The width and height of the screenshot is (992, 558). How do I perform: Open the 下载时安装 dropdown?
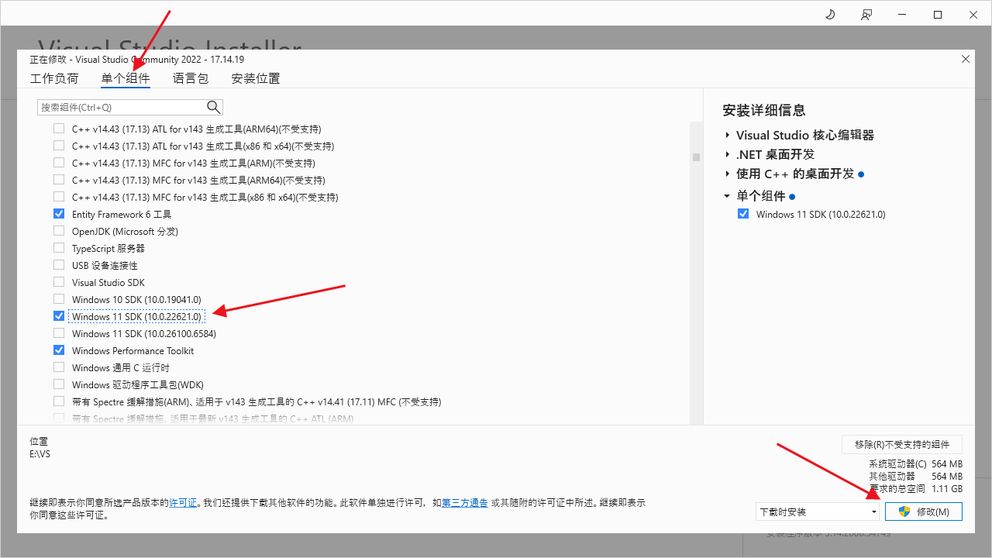873,511
